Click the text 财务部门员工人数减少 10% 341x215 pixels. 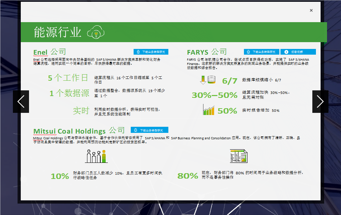(x=98, y=173)
